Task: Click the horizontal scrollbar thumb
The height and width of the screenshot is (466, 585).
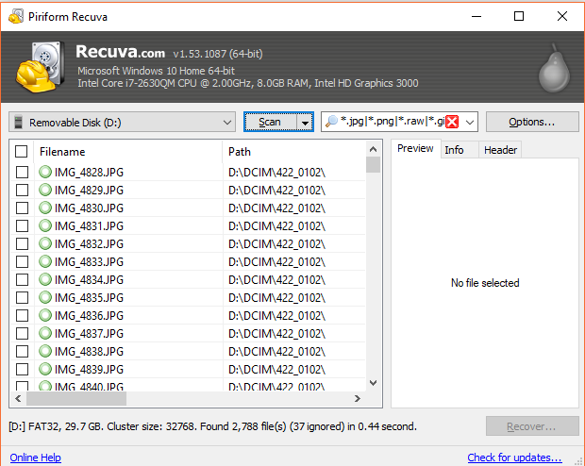Action: 76,398
